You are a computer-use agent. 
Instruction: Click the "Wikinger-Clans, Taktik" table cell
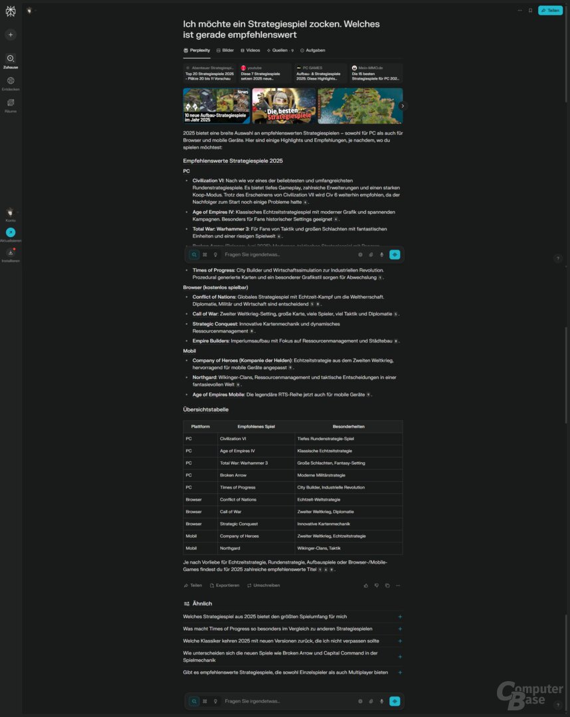coord(349,548)
